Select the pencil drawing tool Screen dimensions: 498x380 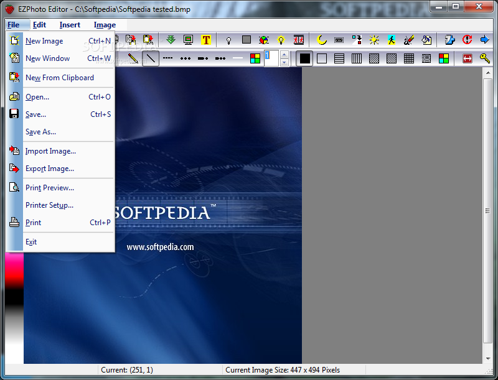point(133,58)
